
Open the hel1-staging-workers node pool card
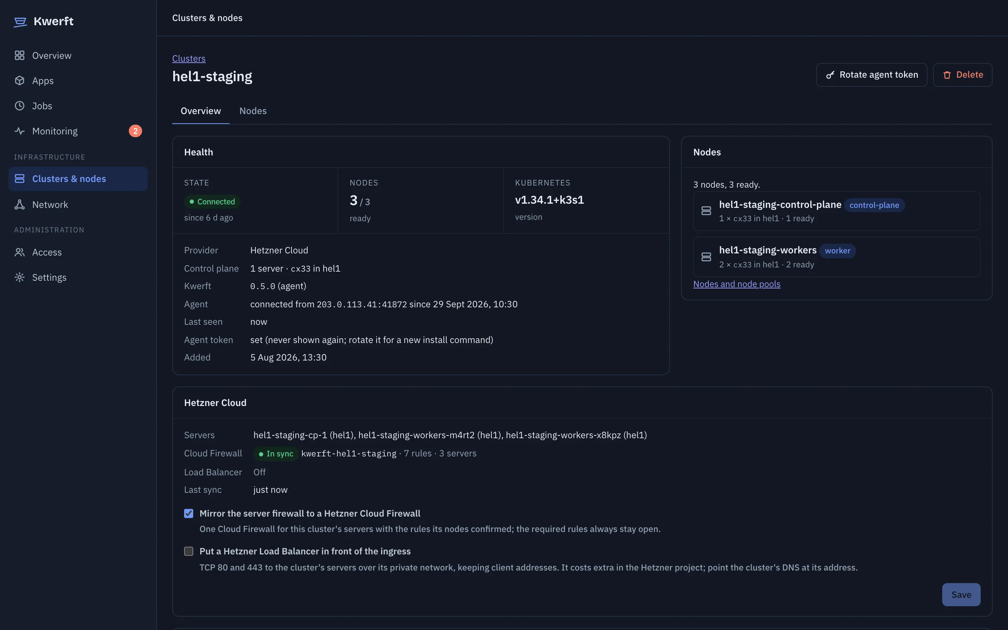coord(836,257)
